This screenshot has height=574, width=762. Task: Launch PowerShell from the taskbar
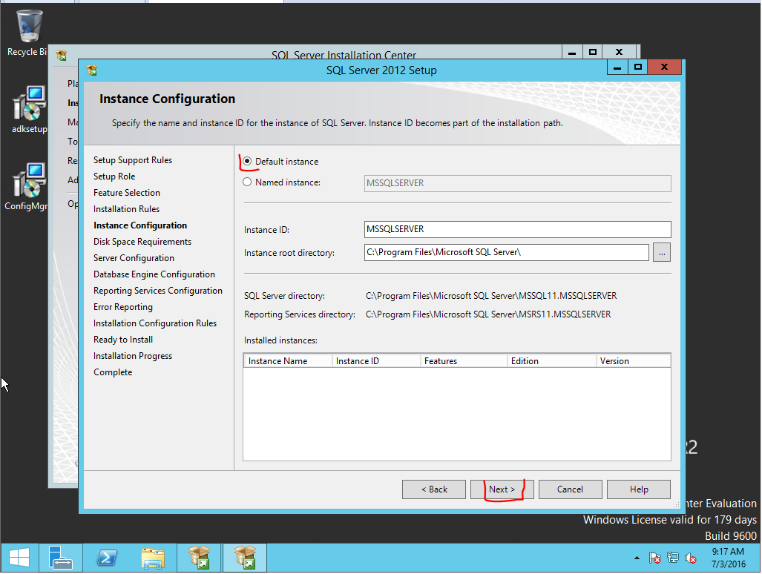[106, 558]
